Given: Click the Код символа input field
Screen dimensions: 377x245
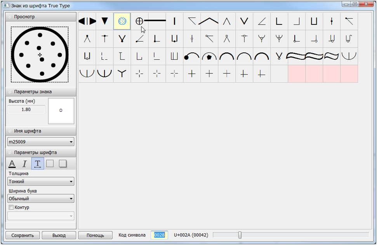Looking at the screenshot, I should tap(159, 235).
